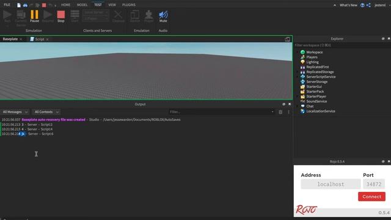Open the Device emulation option
The width and height of the screenshot is (391, 220).
pyautogui.click(x=135, y=16)
